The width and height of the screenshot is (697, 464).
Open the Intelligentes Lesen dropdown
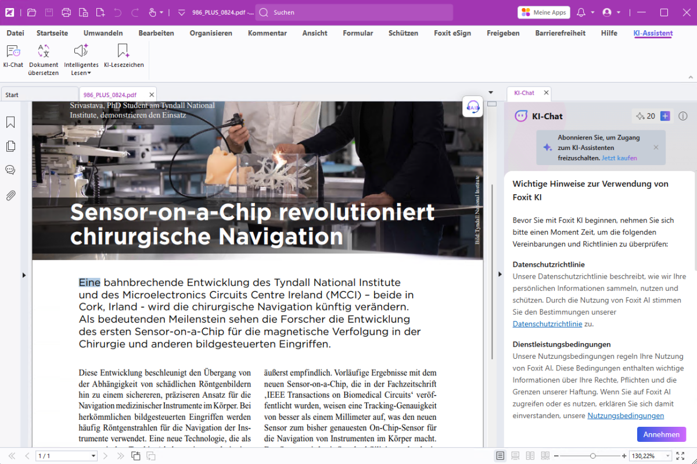81,60
